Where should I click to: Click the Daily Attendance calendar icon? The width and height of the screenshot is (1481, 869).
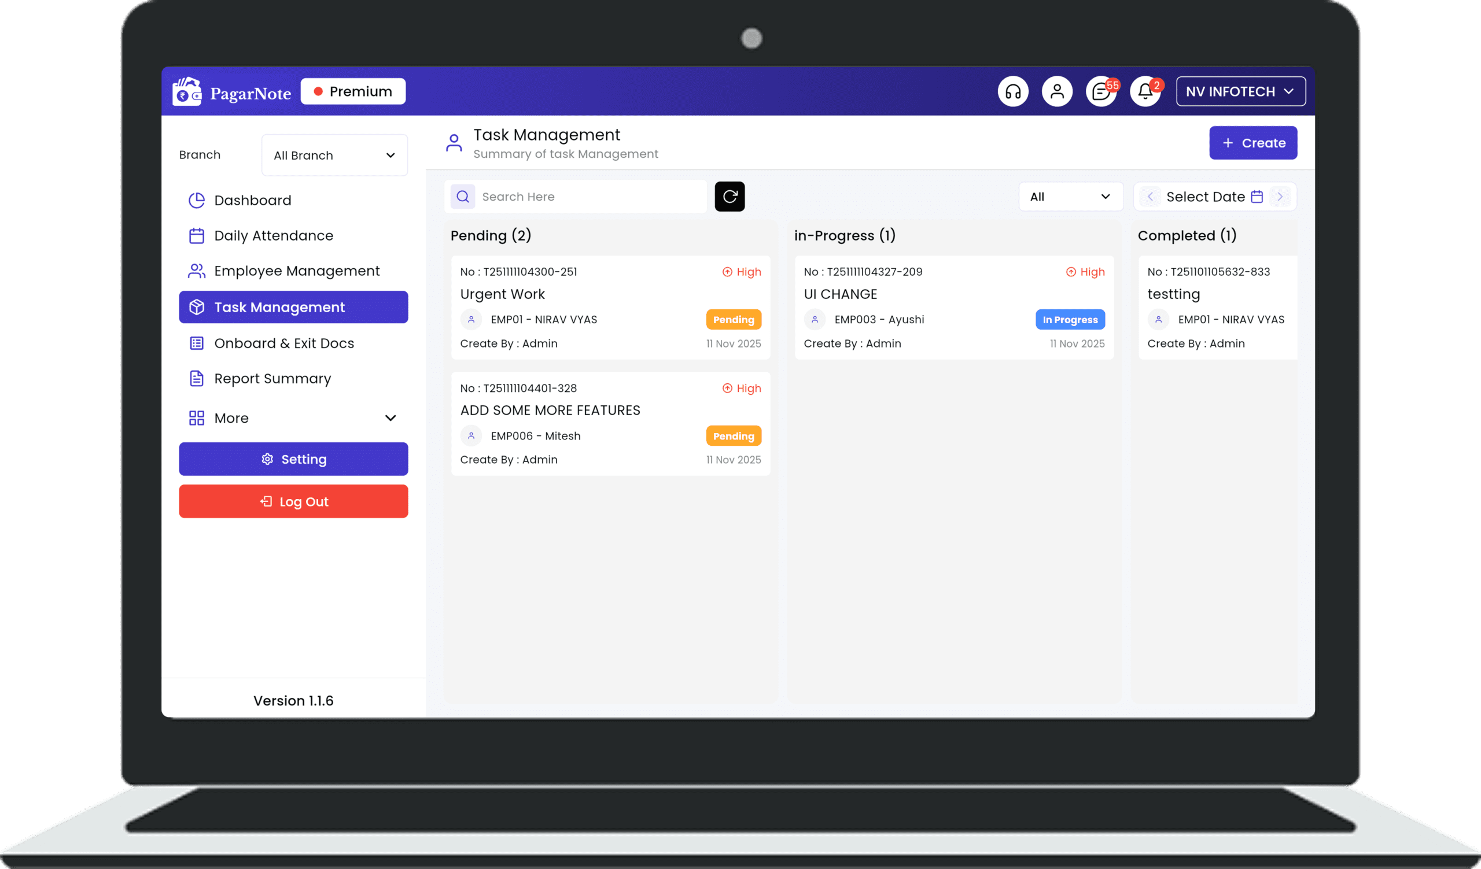coord(196,235)
